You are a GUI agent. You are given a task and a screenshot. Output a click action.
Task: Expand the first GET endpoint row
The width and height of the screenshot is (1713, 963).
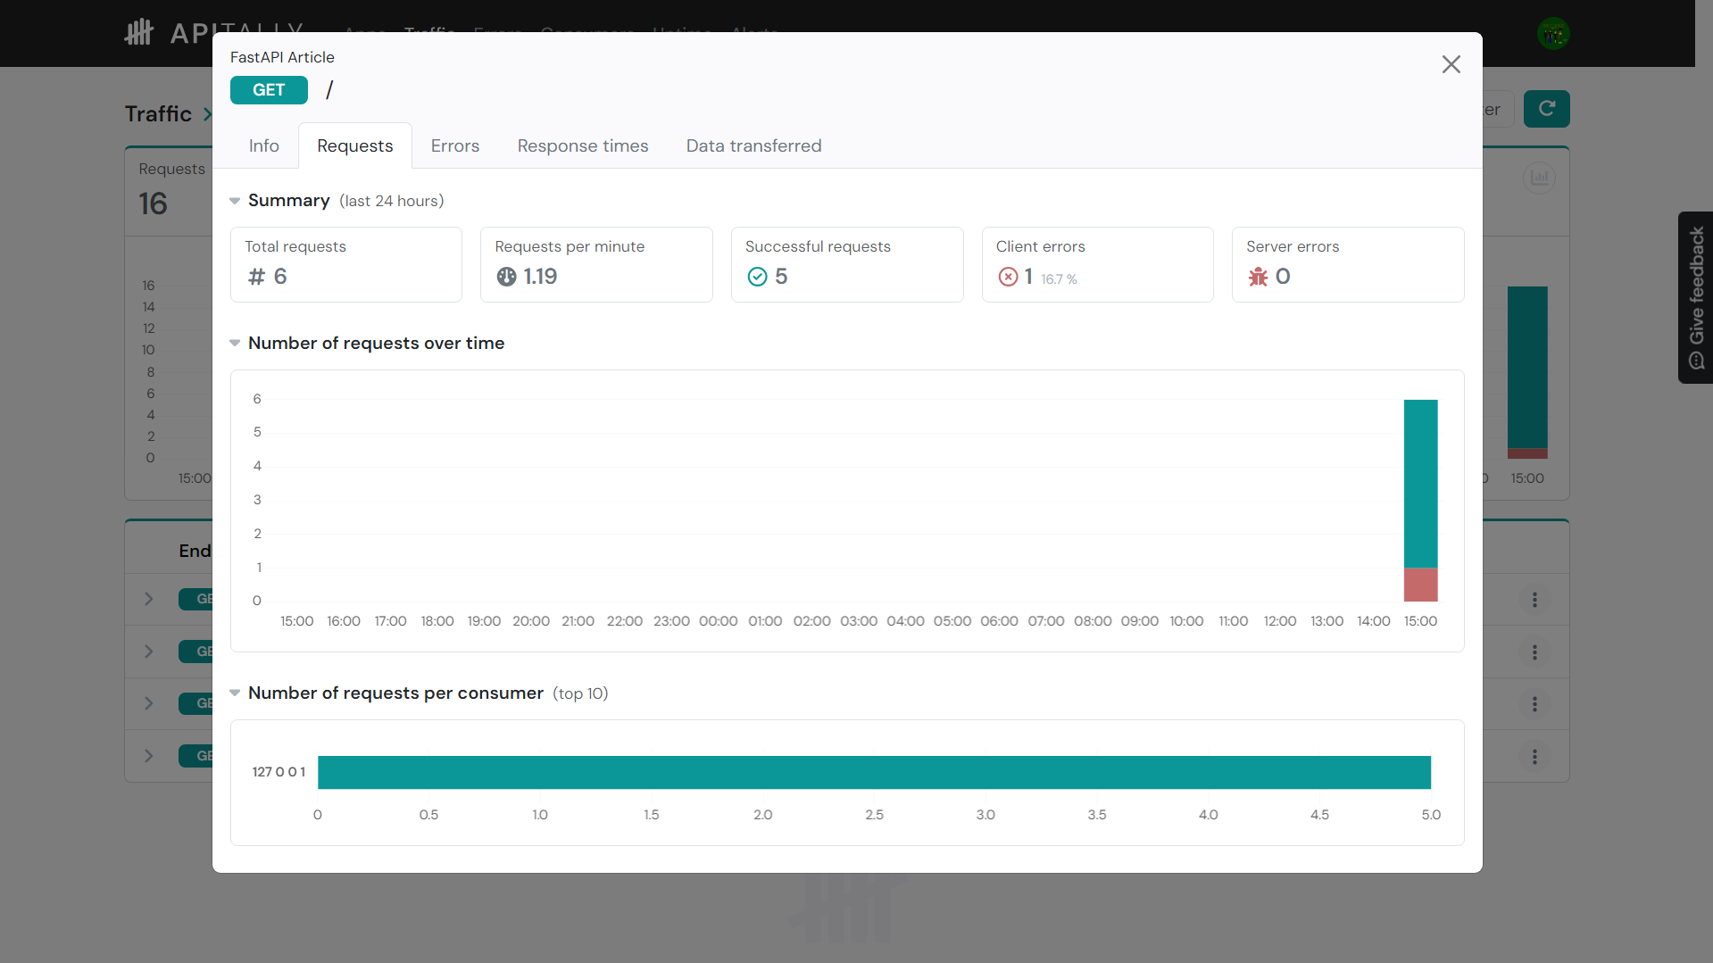(x=148, y=600)
